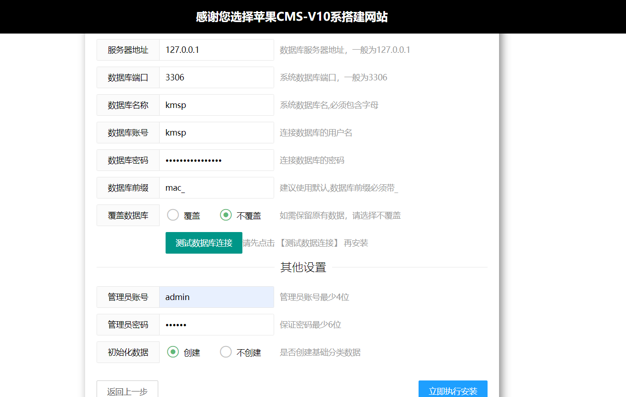Image resolution: width=626 pixels, height=397 pixels.
Task: Select the 不覆盖 radio option
Action: [226, 215]
